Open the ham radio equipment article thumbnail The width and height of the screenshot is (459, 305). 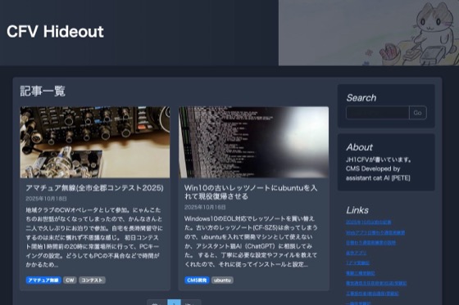[x=95, y=142]
